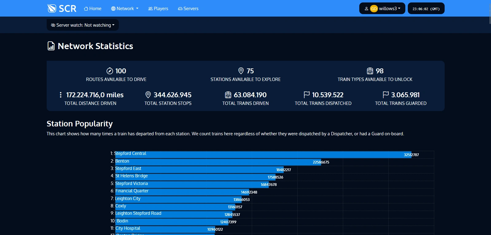491x235 pixels.
Task: Open the Players page
Action: (x=158, y=9)
